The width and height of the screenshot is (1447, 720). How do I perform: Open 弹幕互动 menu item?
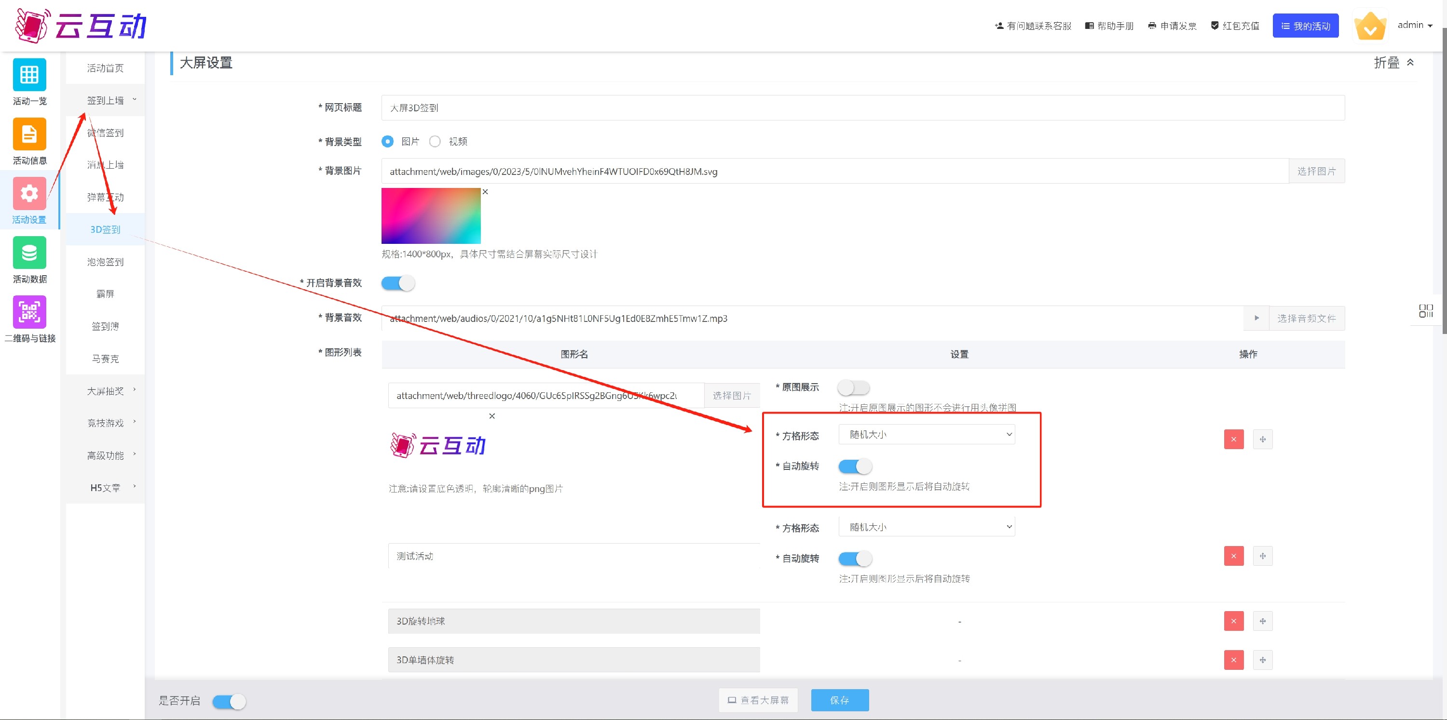[x=105, y=197]
